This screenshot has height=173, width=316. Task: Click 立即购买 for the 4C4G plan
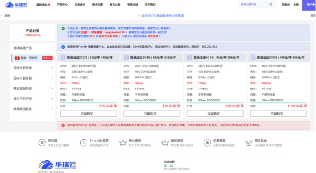(x=215, y=114)
